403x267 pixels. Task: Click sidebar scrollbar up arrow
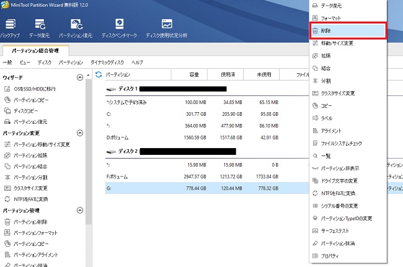(89, 75)
